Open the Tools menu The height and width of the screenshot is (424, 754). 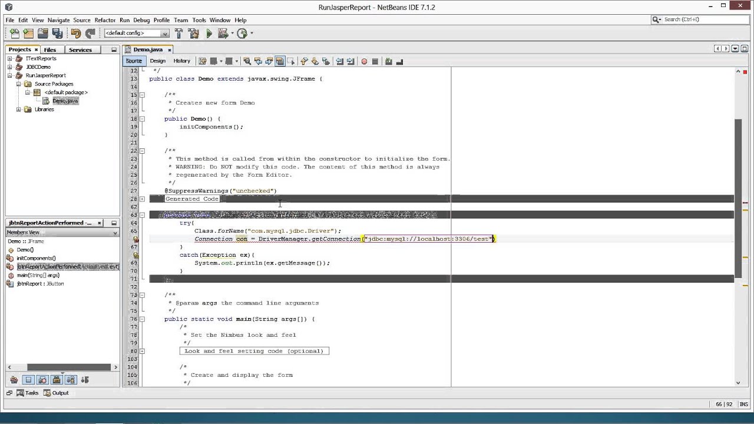(199, 20)
